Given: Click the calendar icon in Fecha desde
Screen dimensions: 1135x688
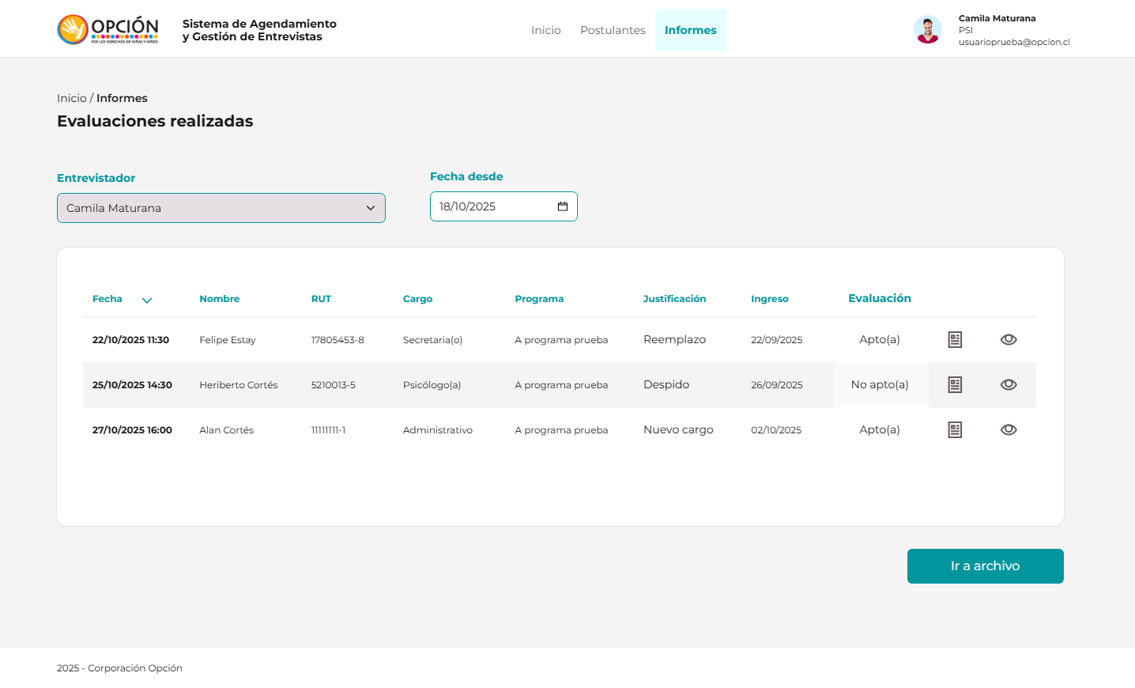Looking at the screenshot, I should pos(563,206).
